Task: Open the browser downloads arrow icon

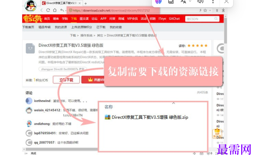Action: [x=223, y=10]
